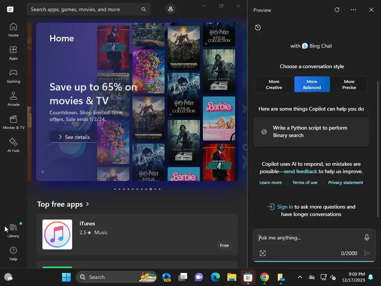
Task: Open Help in Store sidebar
Action: tap(13, 254)
